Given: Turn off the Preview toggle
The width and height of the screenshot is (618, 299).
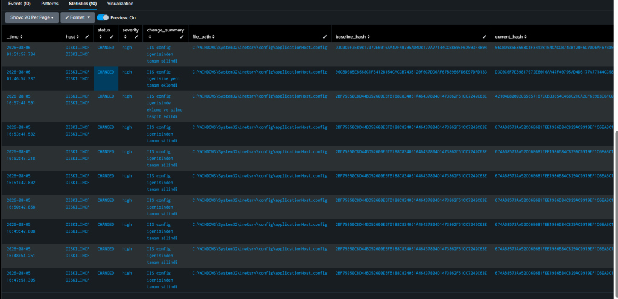Looking at the screenshot, I should point(103,17).
